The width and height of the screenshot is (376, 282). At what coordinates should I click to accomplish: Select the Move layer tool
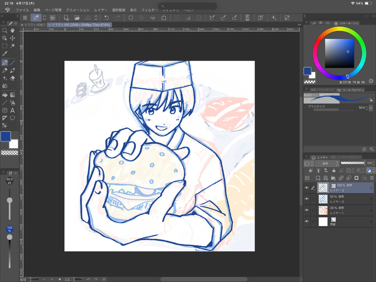coord(12,38)
